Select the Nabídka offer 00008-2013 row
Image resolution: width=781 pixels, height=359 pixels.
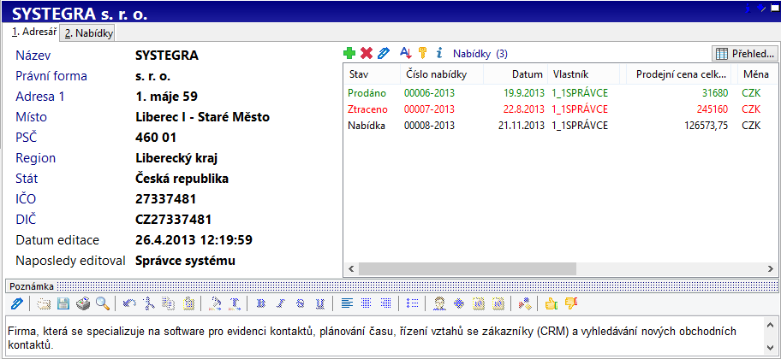(x=560, y=126)
